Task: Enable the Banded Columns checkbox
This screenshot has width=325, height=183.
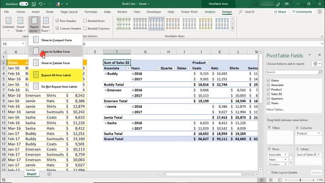Action: click(x=85, y=28)
